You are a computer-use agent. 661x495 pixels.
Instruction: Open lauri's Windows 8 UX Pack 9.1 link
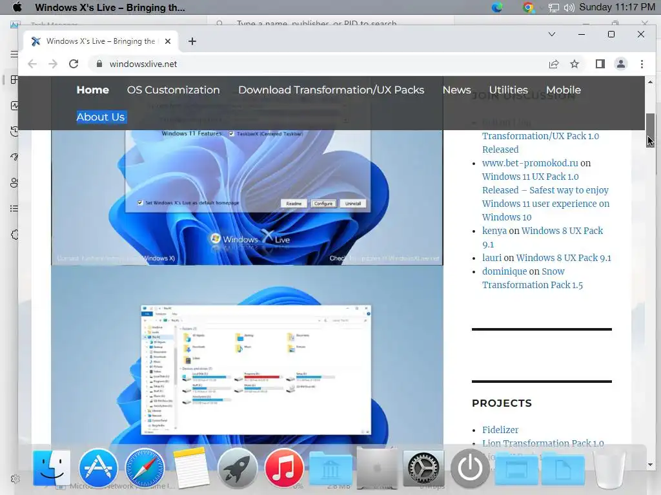coord(564,258)
